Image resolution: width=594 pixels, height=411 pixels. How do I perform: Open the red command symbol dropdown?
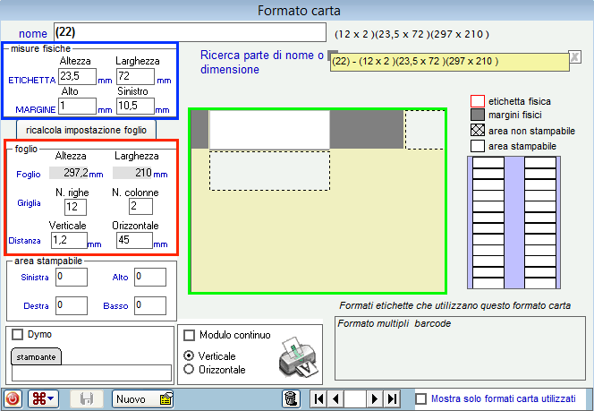point(45,398)
